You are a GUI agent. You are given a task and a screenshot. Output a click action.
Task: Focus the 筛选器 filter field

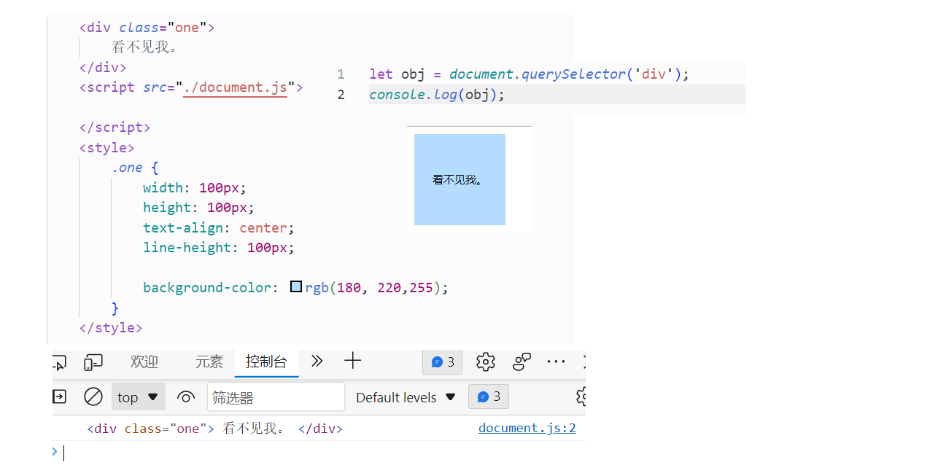point(276,397)
